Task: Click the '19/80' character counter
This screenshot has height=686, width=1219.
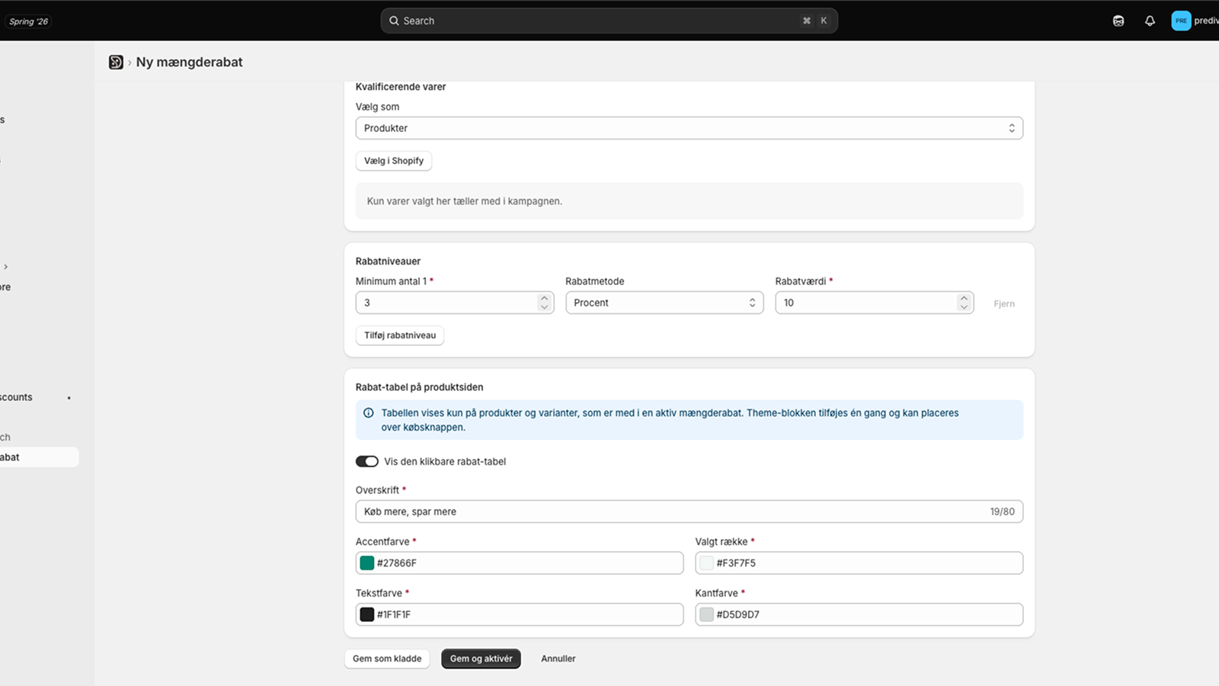Action: (x=1003, y=511)
